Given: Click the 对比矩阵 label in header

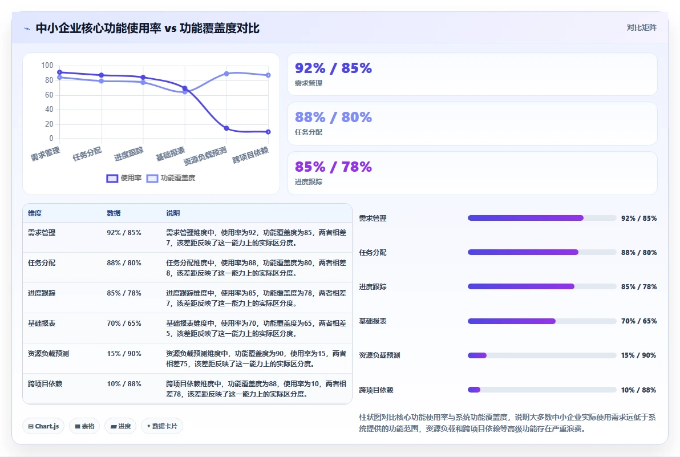Looking at the screenshot, I should click(641, 28).
